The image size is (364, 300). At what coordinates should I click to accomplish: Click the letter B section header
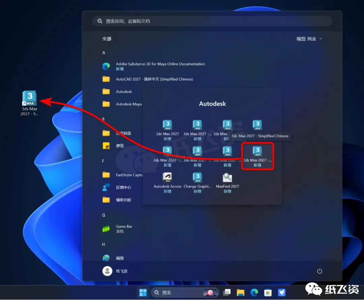pos(103,119)
